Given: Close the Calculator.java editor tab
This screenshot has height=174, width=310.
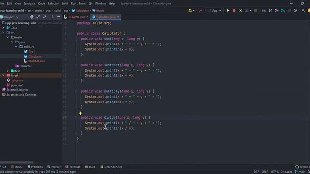Looking at the screenshot, I should pyautogui.click(x=118, y=17).
